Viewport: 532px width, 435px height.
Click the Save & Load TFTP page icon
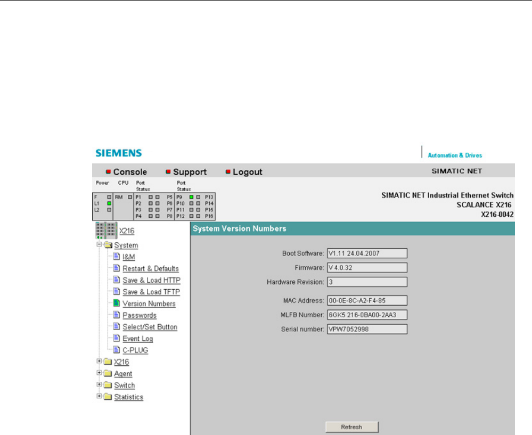pyautogui.click(x=117, y=291)
